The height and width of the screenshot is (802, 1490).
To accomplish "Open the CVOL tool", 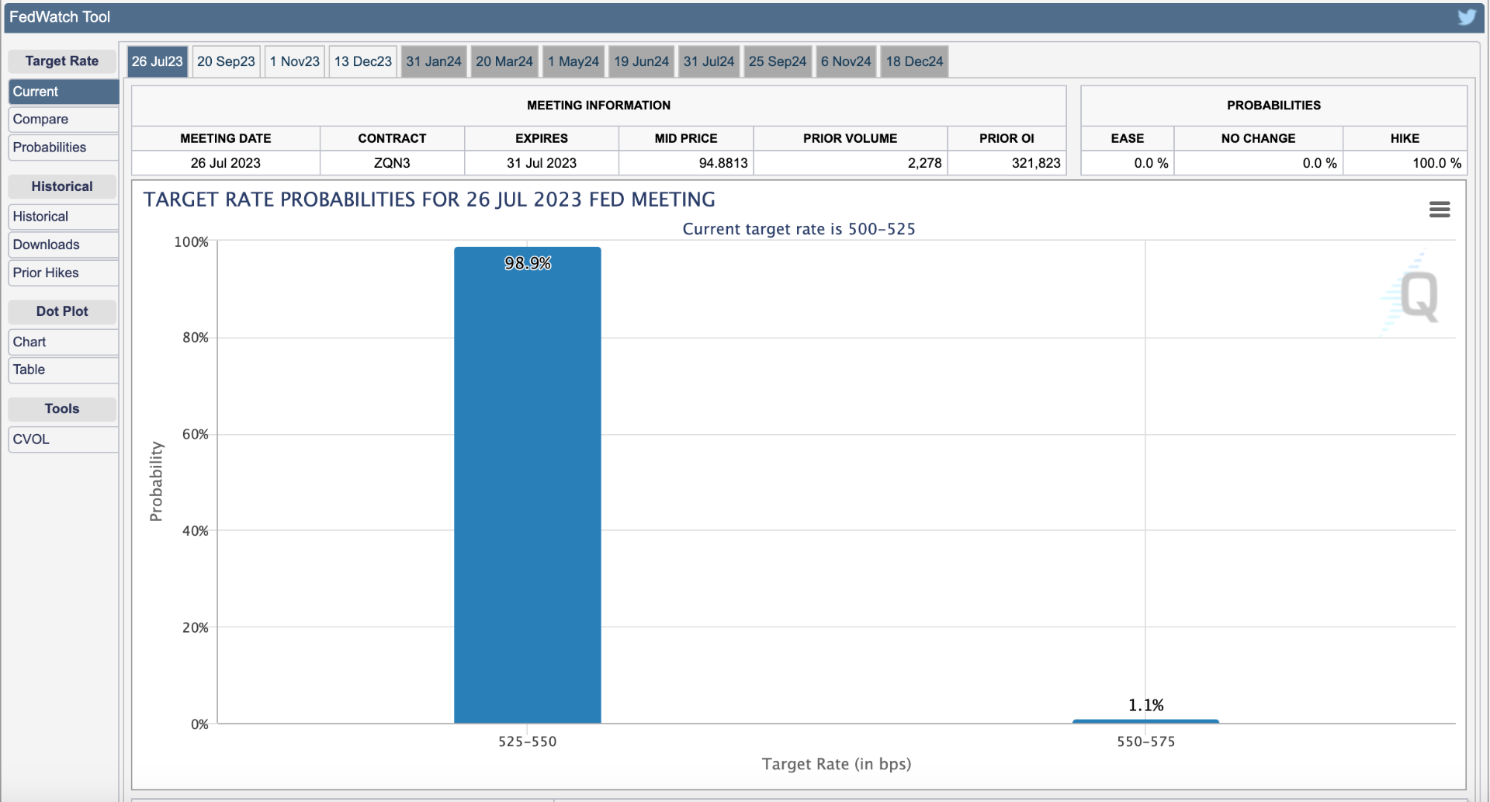I will click(63, 439).
